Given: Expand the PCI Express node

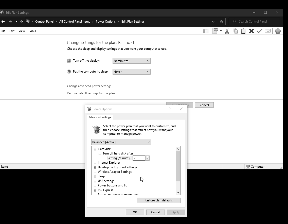Looking at the screenshot, I should [95, 190].
